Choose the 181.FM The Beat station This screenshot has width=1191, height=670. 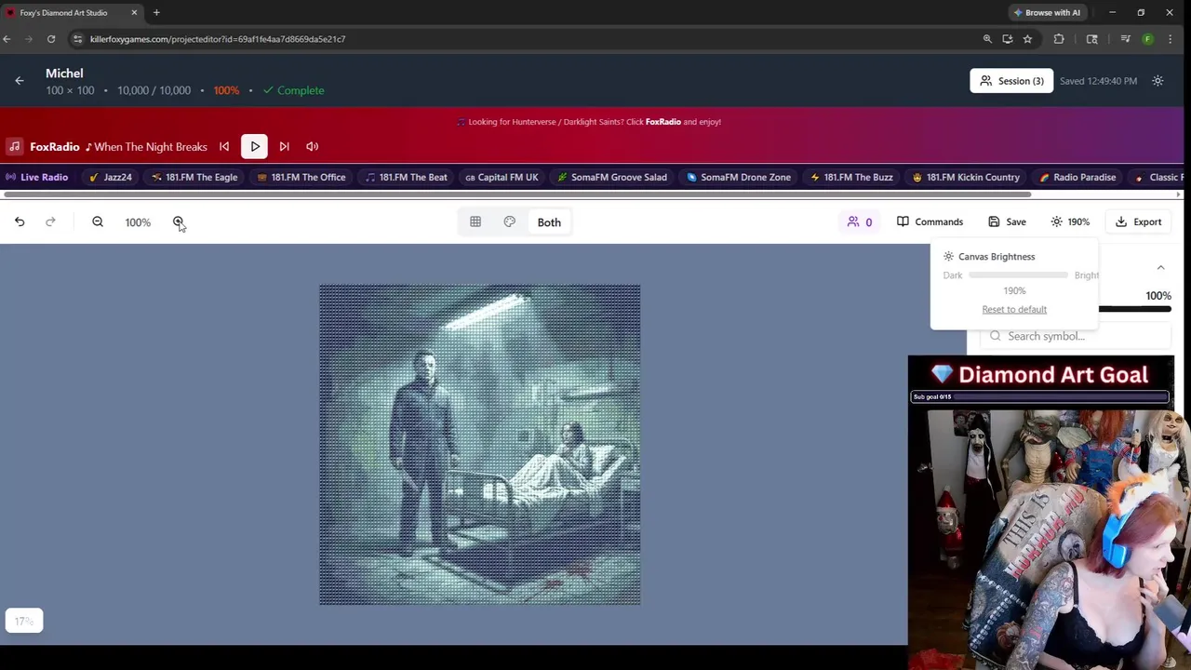point(407,177)
